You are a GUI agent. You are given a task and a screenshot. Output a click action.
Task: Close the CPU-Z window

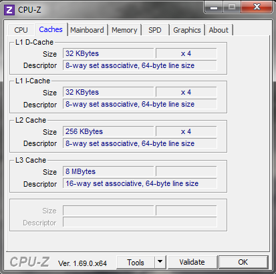[257, 7]
